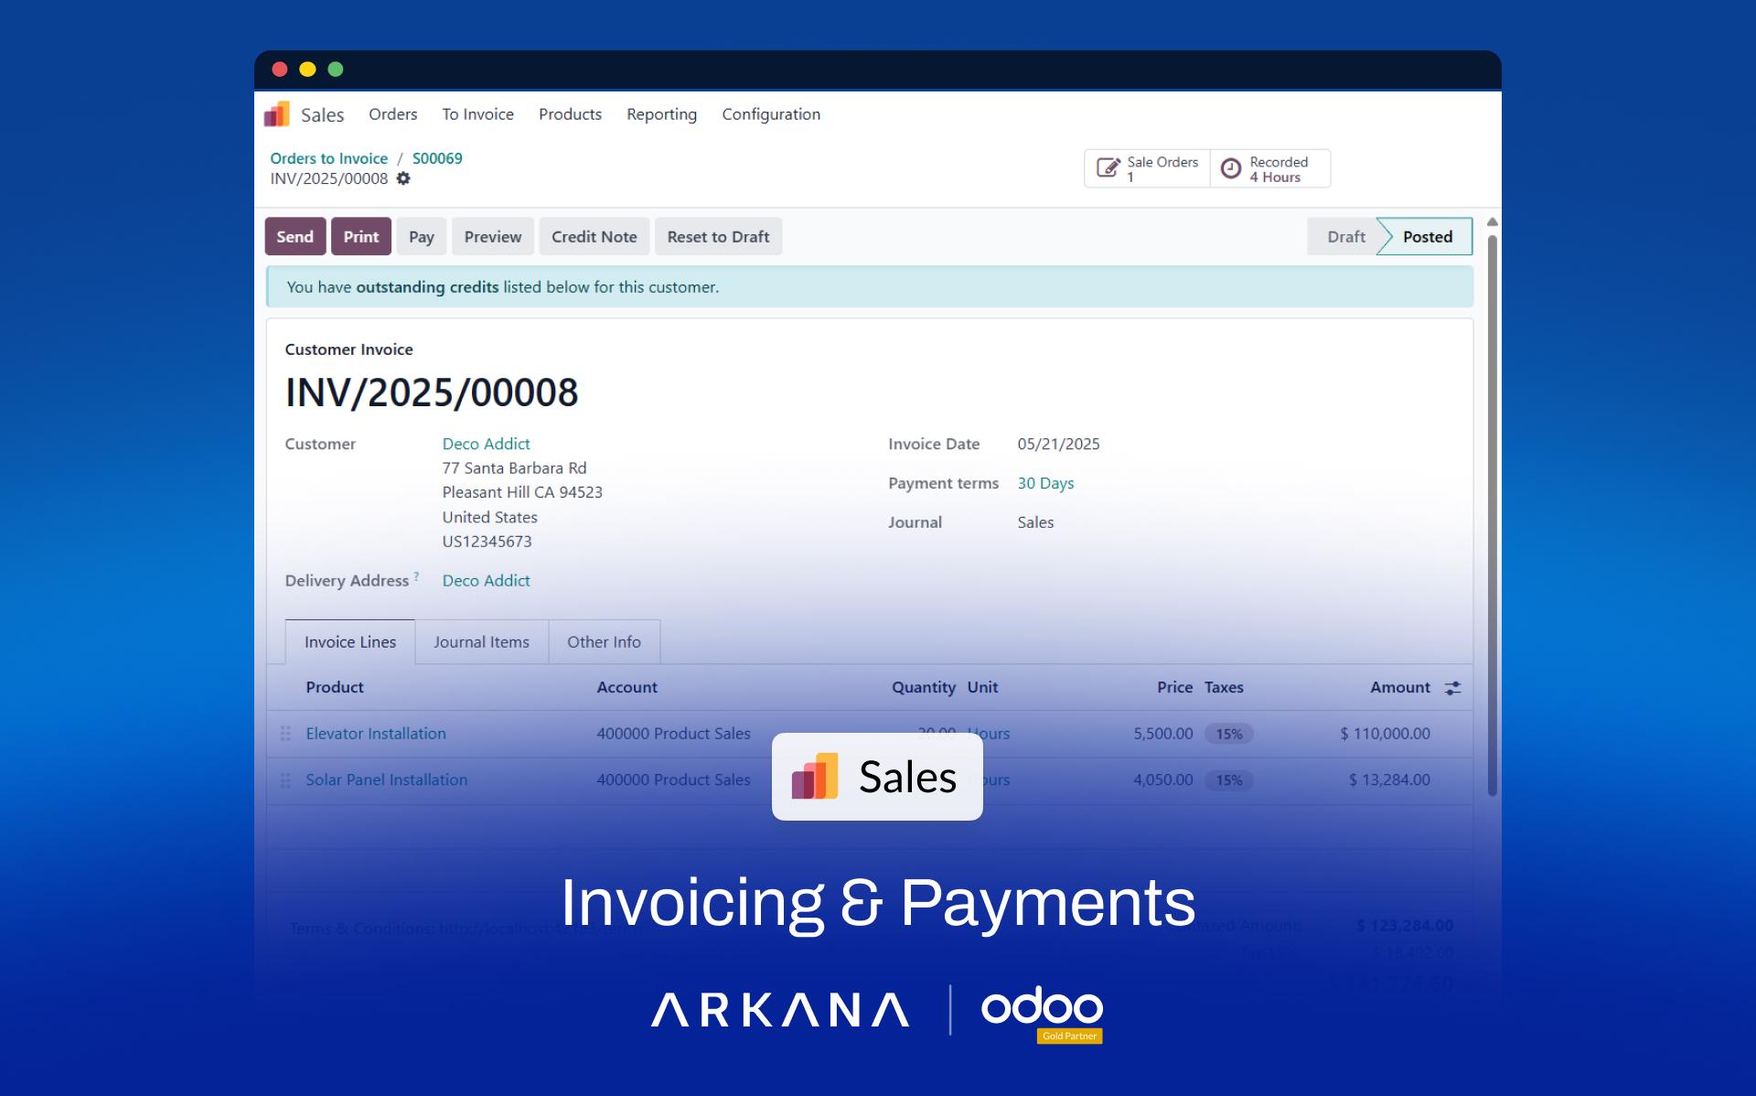Click the Send button

tap(295, 236)
